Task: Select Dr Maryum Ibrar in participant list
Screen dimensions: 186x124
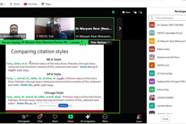Action: click(x=167, y=41)
